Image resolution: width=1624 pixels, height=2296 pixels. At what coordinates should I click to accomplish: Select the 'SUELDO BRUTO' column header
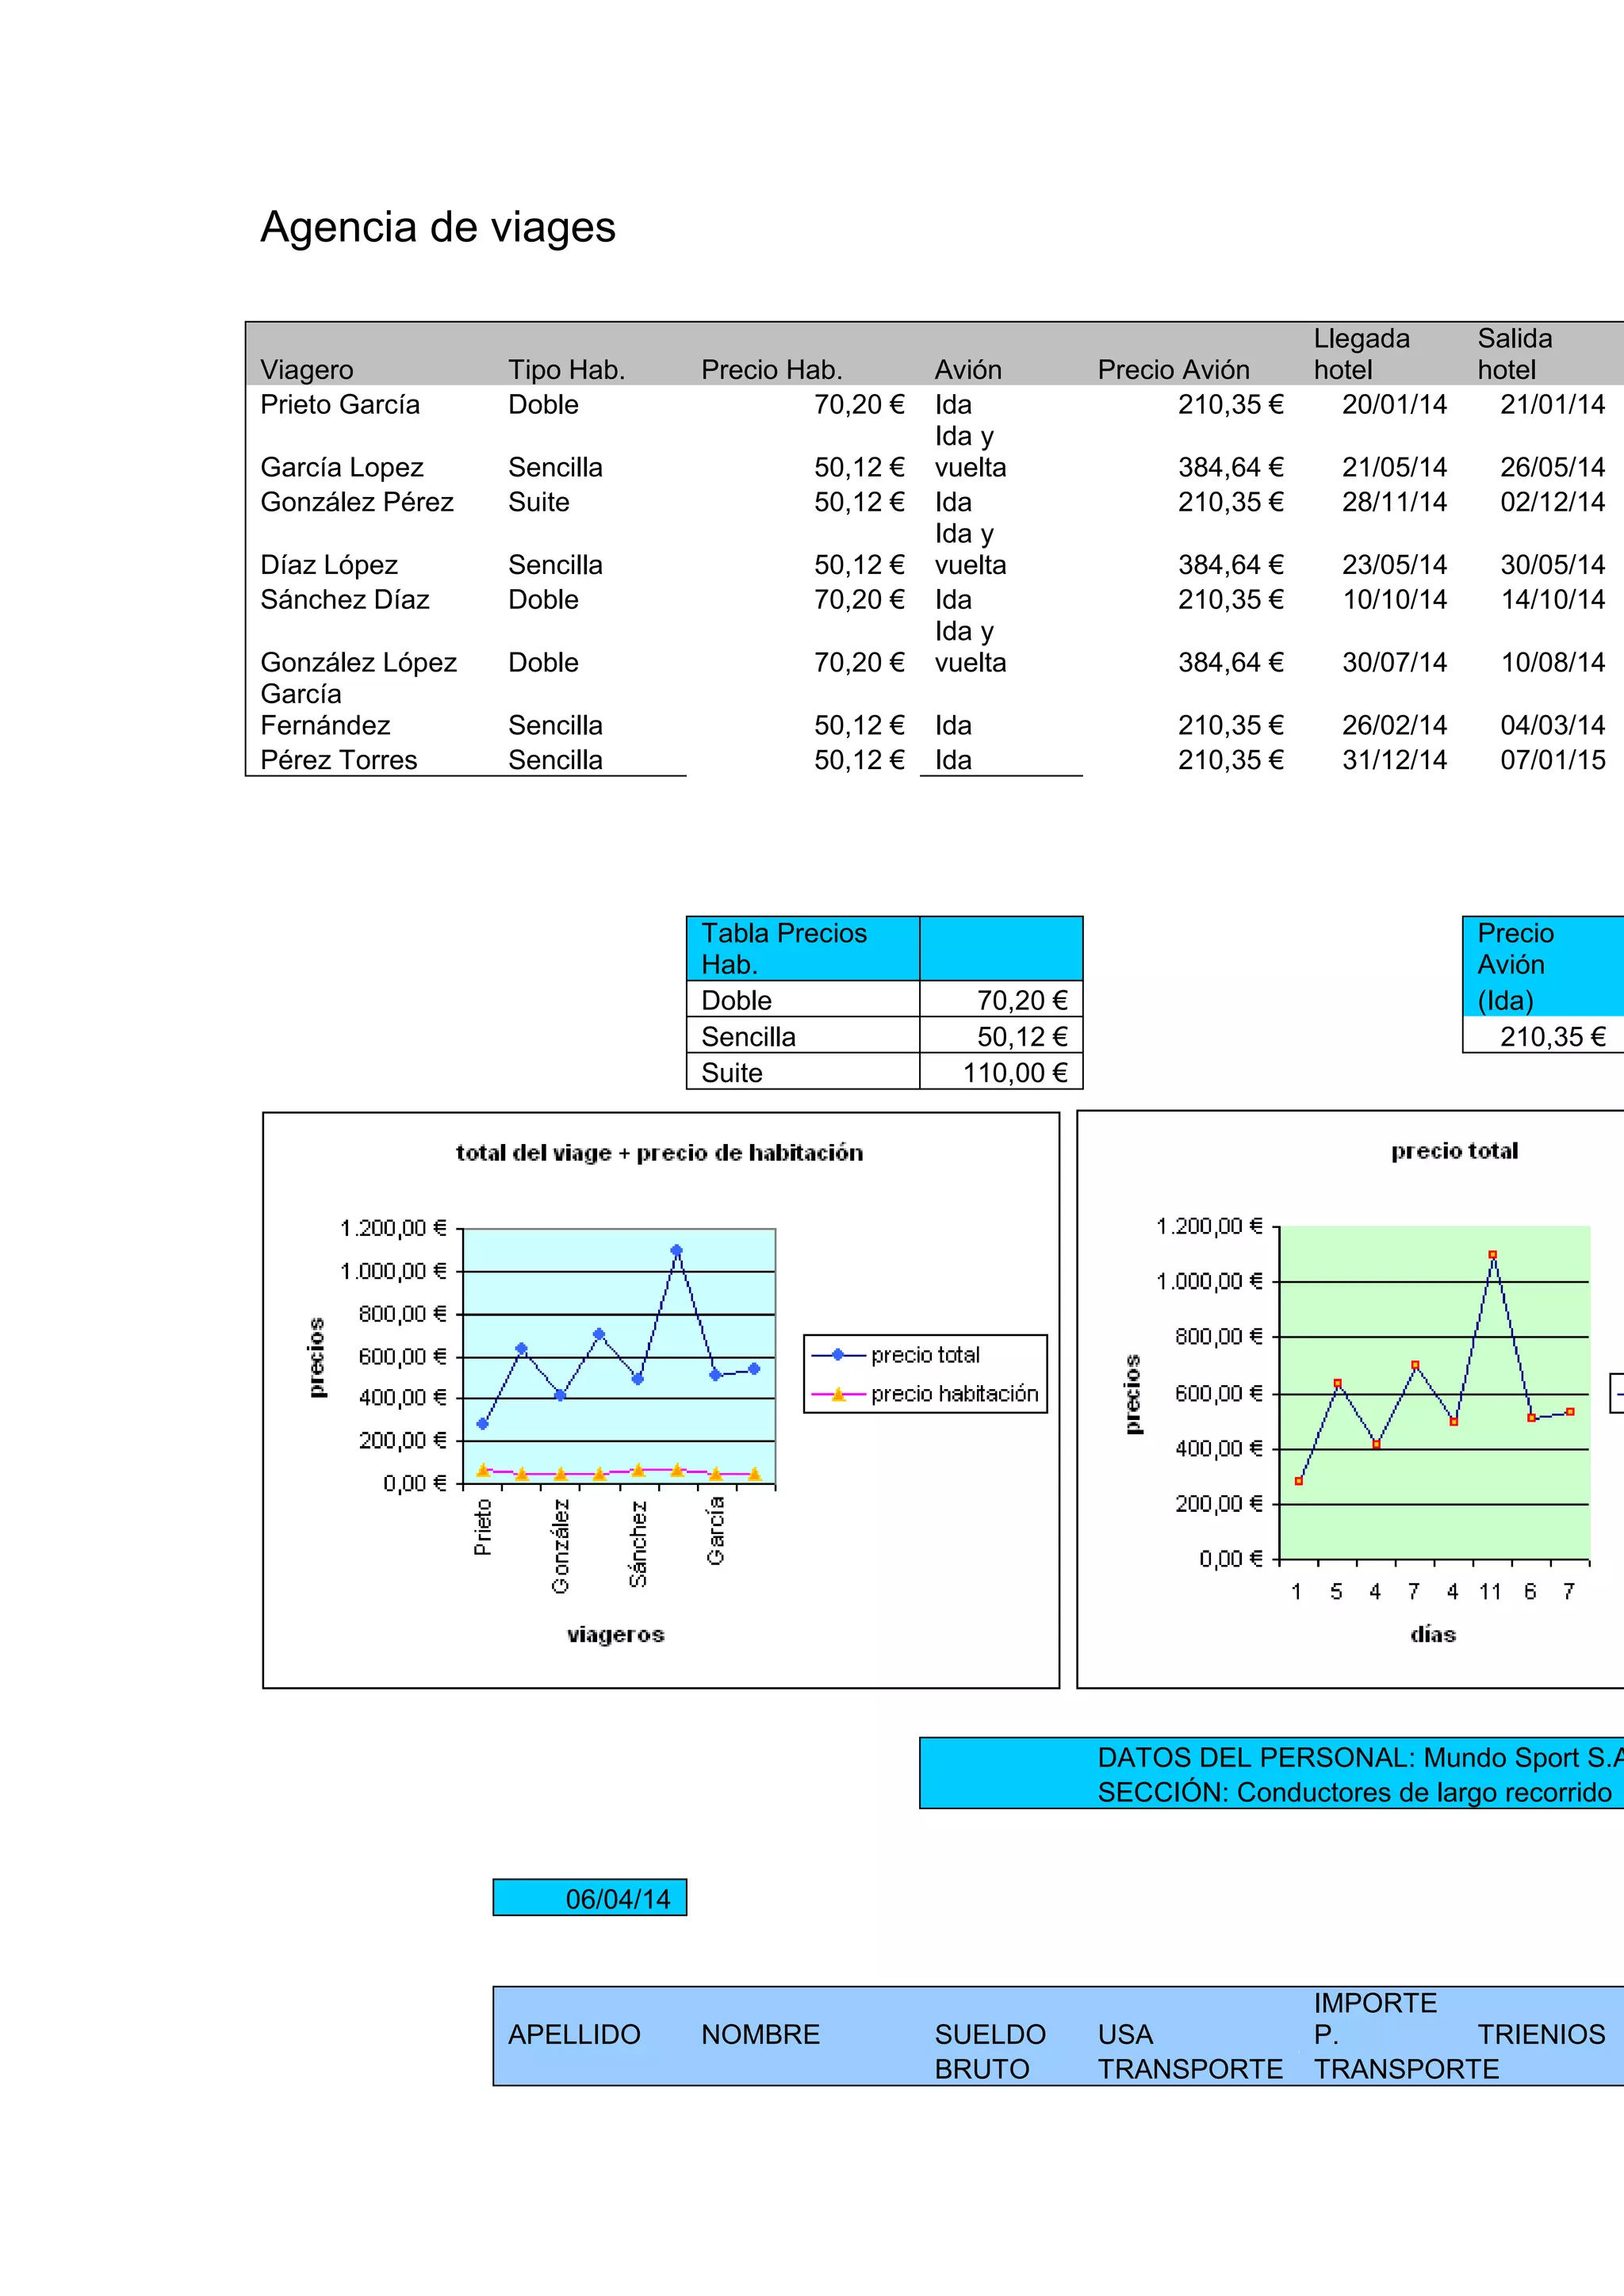989,2051
